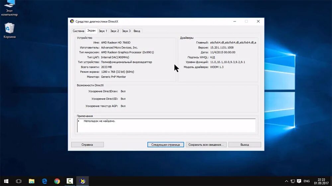Switch to the Звук 2 tab
332x186 pixels.
(115, 31)
